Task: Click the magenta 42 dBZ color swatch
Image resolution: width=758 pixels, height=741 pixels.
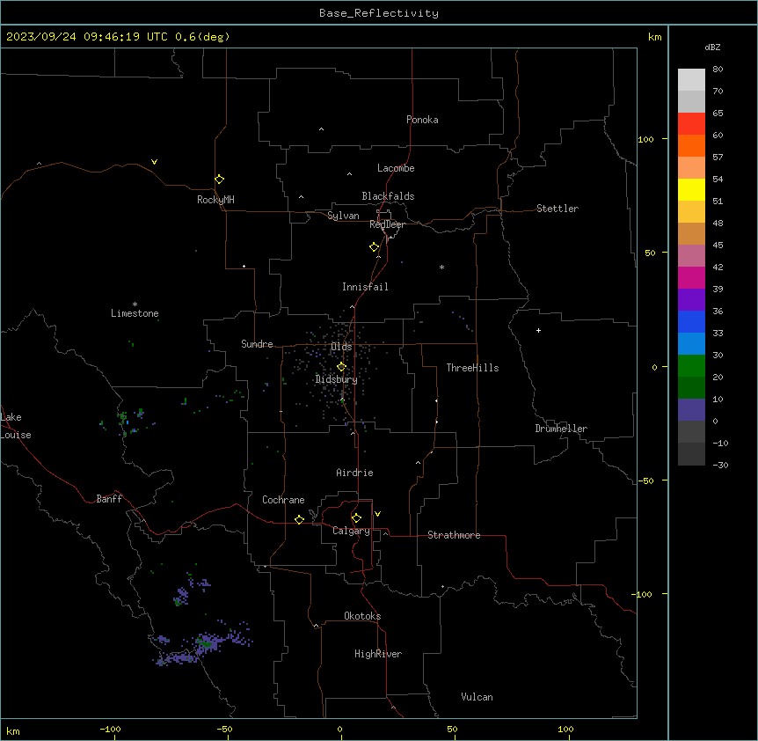Action: pos(691,277)
